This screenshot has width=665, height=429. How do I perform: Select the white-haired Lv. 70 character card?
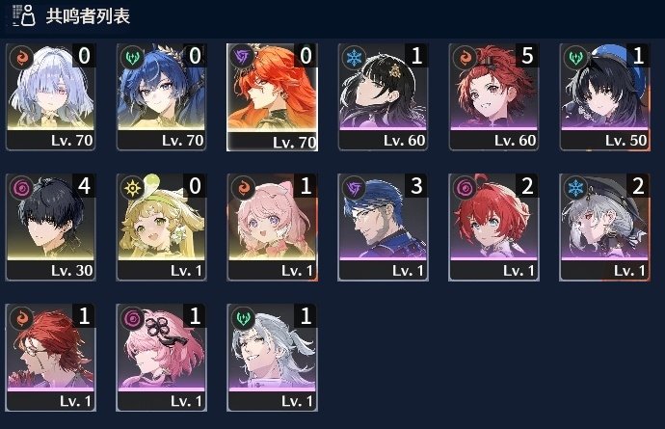(x=50, y=96)
